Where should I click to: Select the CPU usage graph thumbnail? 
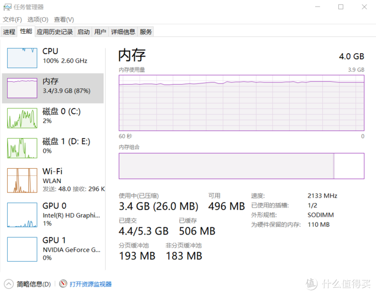click(x=22, y=58)
